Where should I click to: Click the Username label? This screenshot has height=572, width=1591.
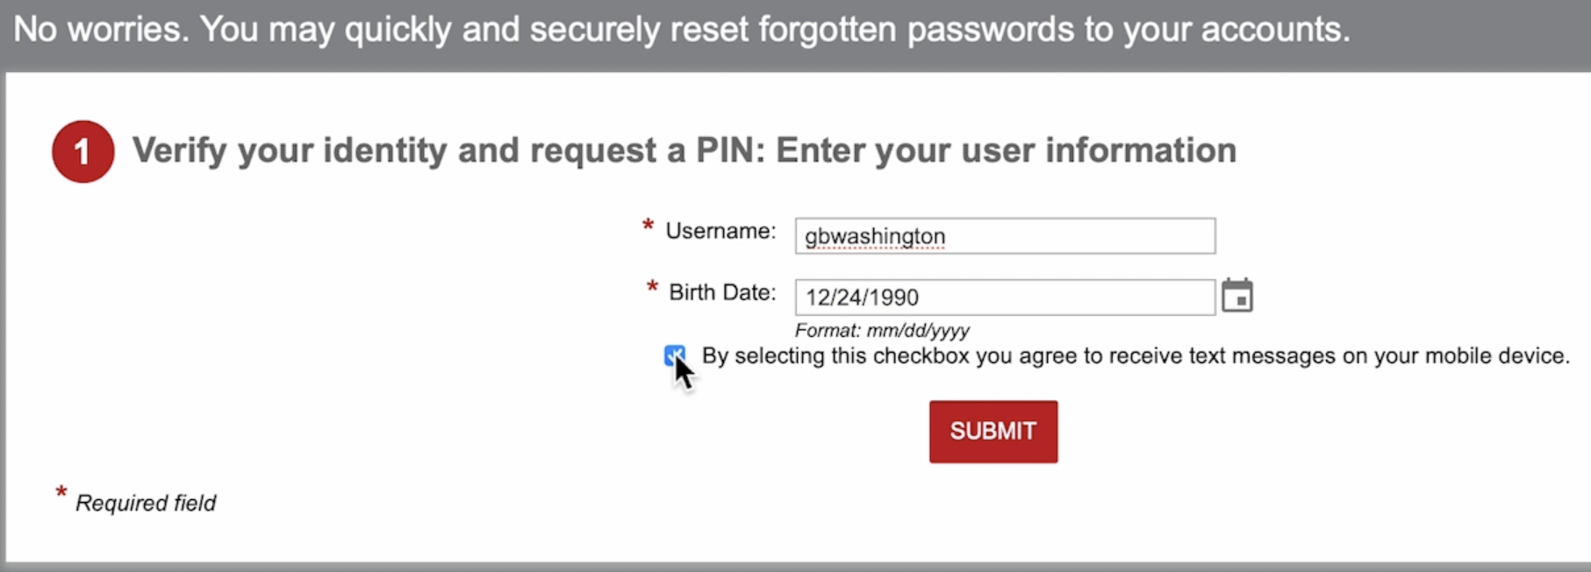pyautogui.click(x=720, y=231)
